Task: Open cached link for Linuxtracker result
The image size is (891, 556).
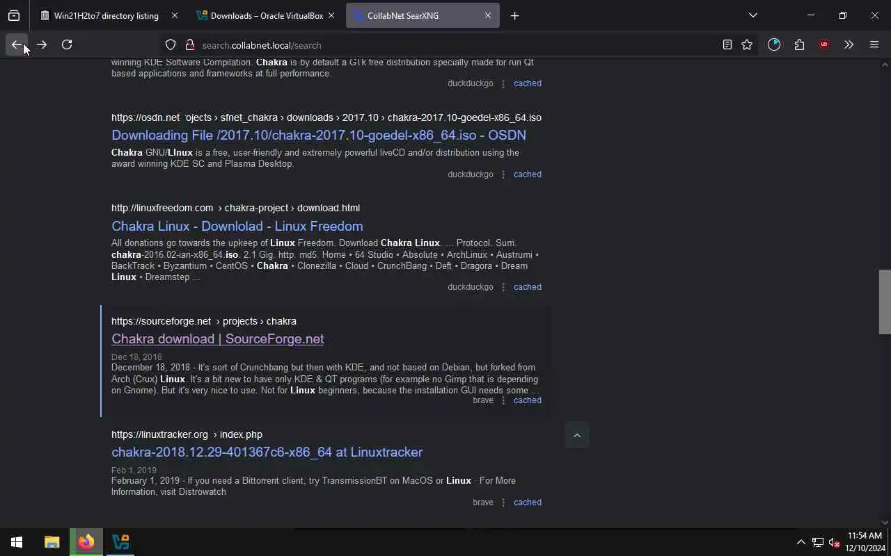Action: click(x=528, y=502)
